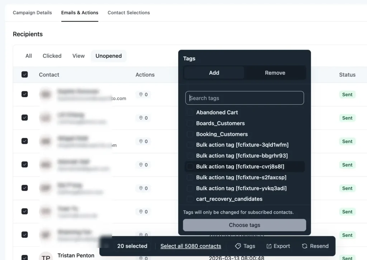The image size is (367, 260).
Task: Click the Status column header
Action: pos(347,75)
